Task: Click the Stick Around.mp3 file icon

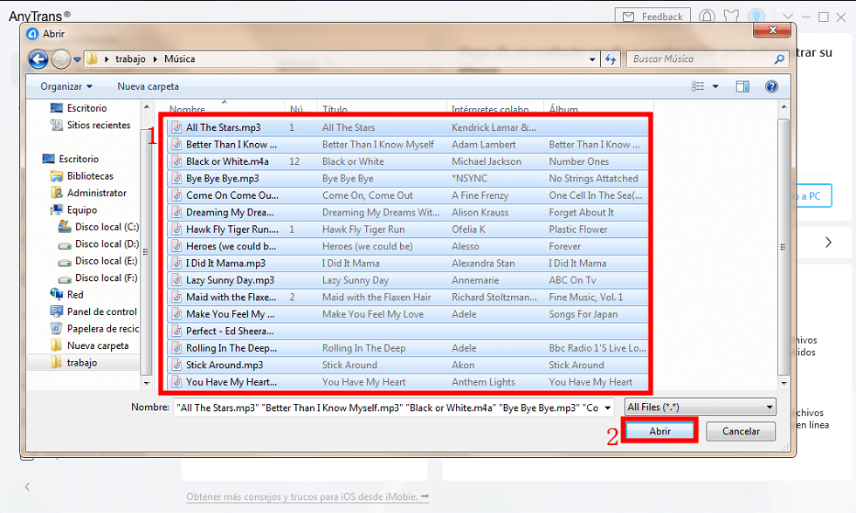Action: [x=176, y=365]
